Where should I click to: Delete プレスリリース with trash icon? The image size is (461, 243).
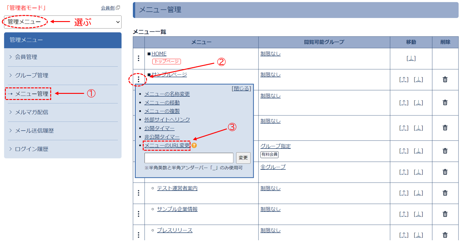tap(445, 235)
